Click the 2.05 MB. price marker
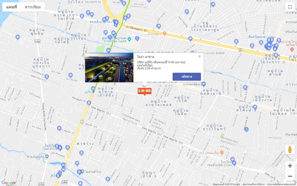This screenshot has width=297, height=186. (145, 91)
